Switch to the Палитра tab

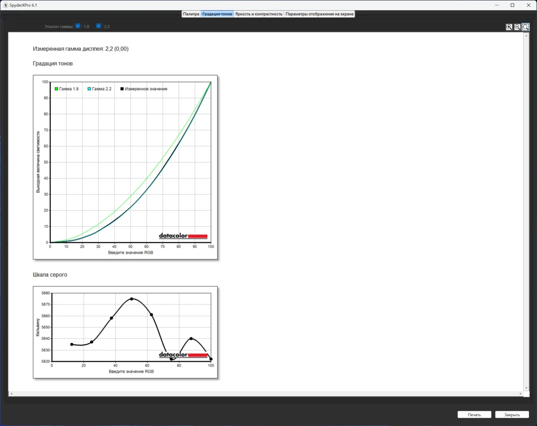pos(191,14)
